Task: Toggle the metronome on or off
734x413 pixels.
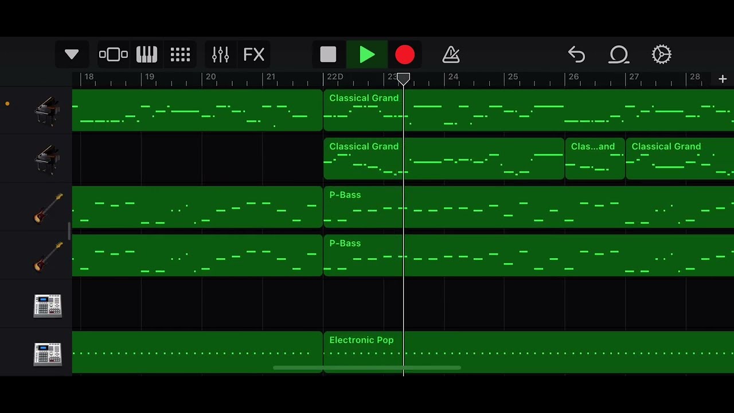Action: coord(451,54)
